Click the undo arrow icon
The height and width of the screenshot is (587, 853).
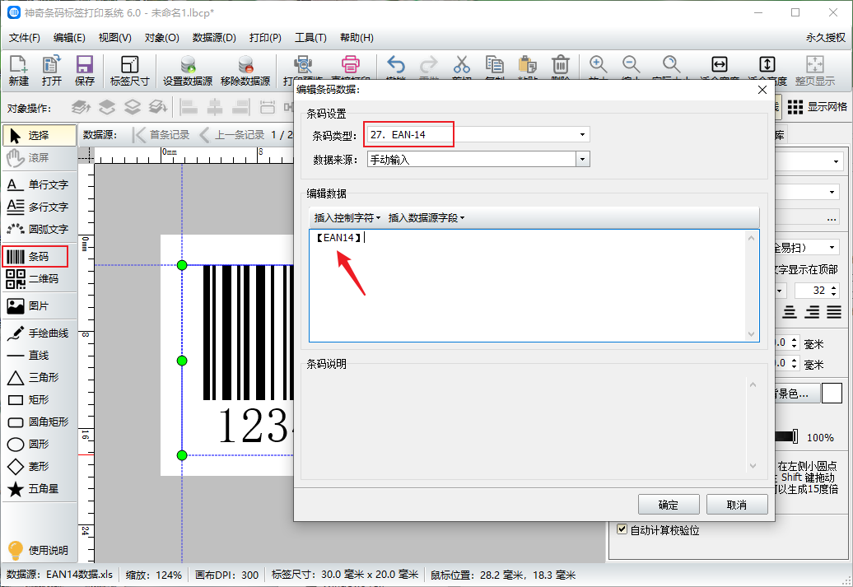[395, 65]
